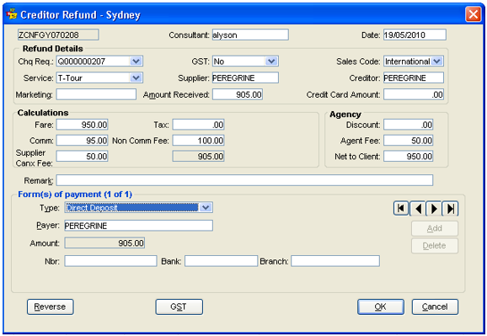The image size is (487, 336).
Task: Expand the GST dropdown showing No
Action: (271, 61)
